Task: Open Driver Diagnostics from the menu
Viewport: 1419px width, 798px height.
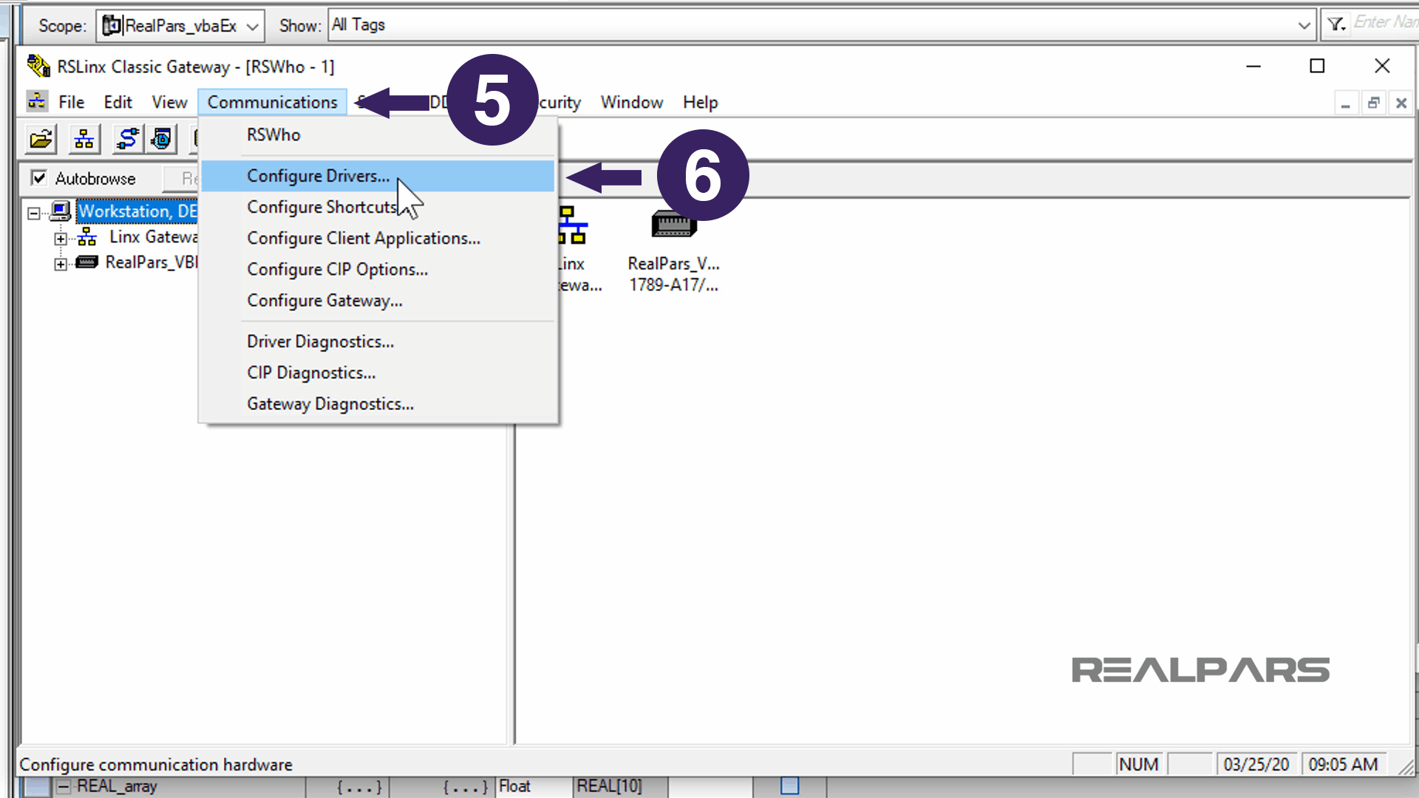Action: coord(320,341)
